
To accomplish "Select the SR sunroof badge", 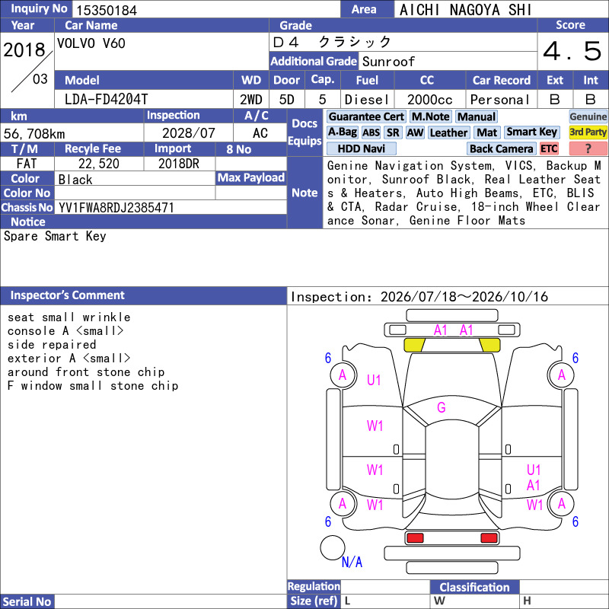I will click(x=393, y=132).
